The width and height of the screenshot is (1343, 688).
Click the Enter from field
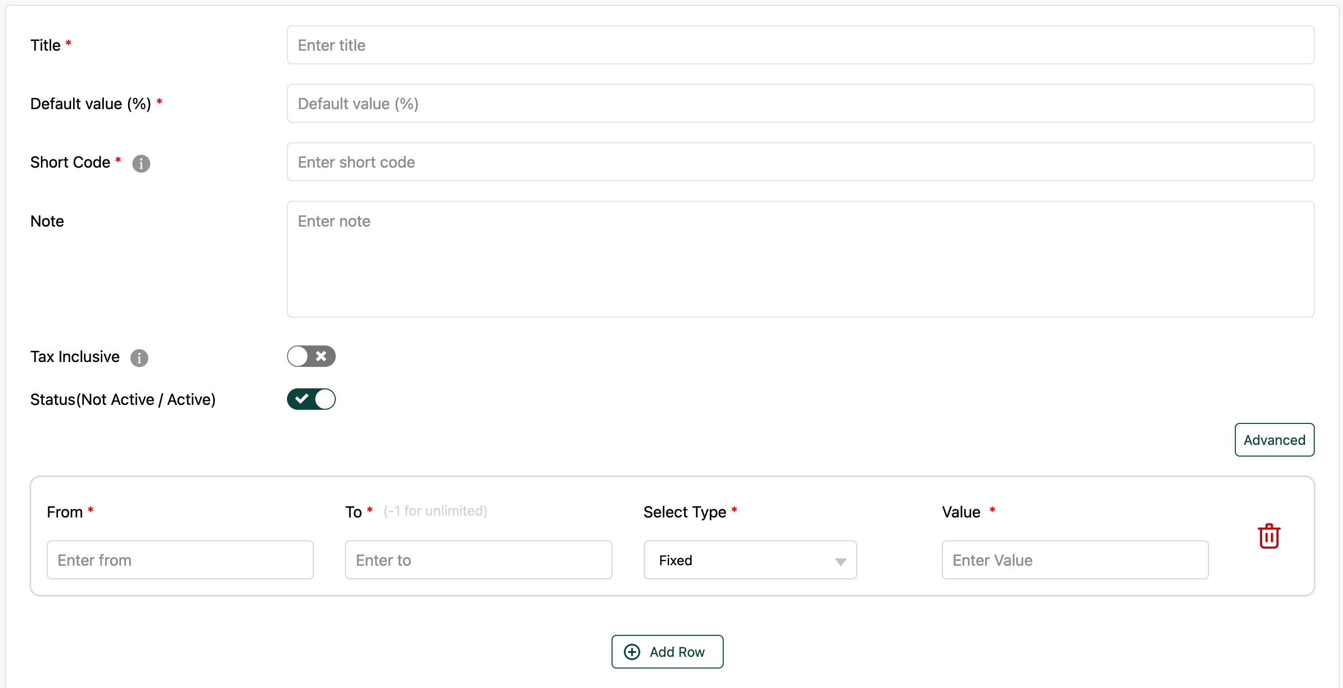pyautogui.click(x=180, y=560)
